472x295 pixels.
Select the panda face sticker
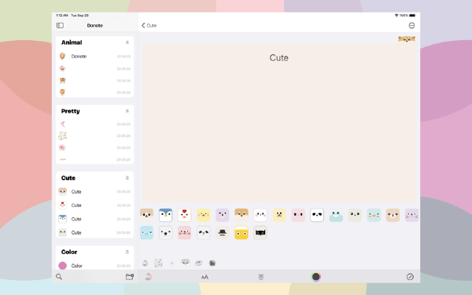click(x=317, y=215)
